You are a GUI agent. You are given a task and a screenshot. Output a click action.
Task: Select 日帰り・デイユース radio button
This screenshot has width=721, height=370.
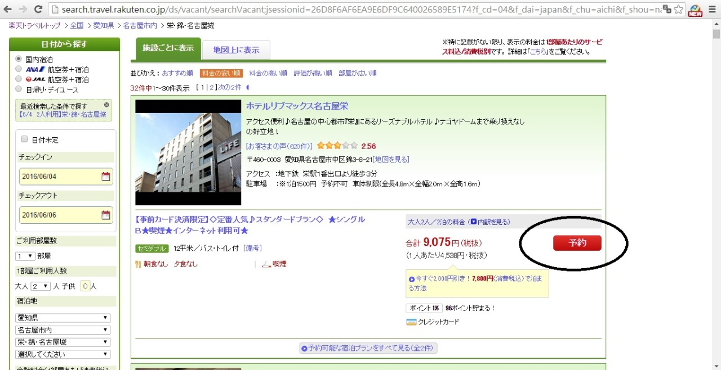(x=19, y=89)
